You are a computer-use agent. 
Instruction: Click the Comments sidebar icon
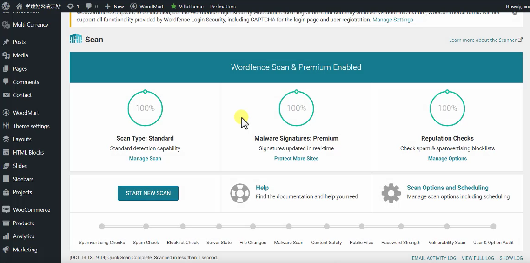point(6,82)
